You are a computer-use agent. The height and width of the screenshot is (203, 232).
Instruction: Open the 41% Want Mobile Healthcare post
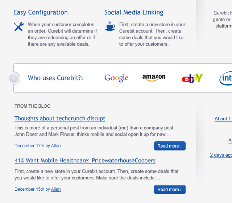pos(85,161)
